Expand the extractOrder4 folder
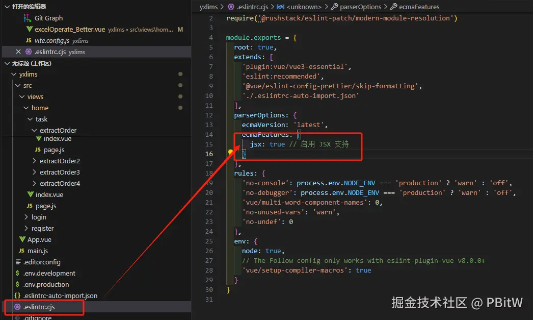This screenshot has width=533, height=320. pos(34,183)
